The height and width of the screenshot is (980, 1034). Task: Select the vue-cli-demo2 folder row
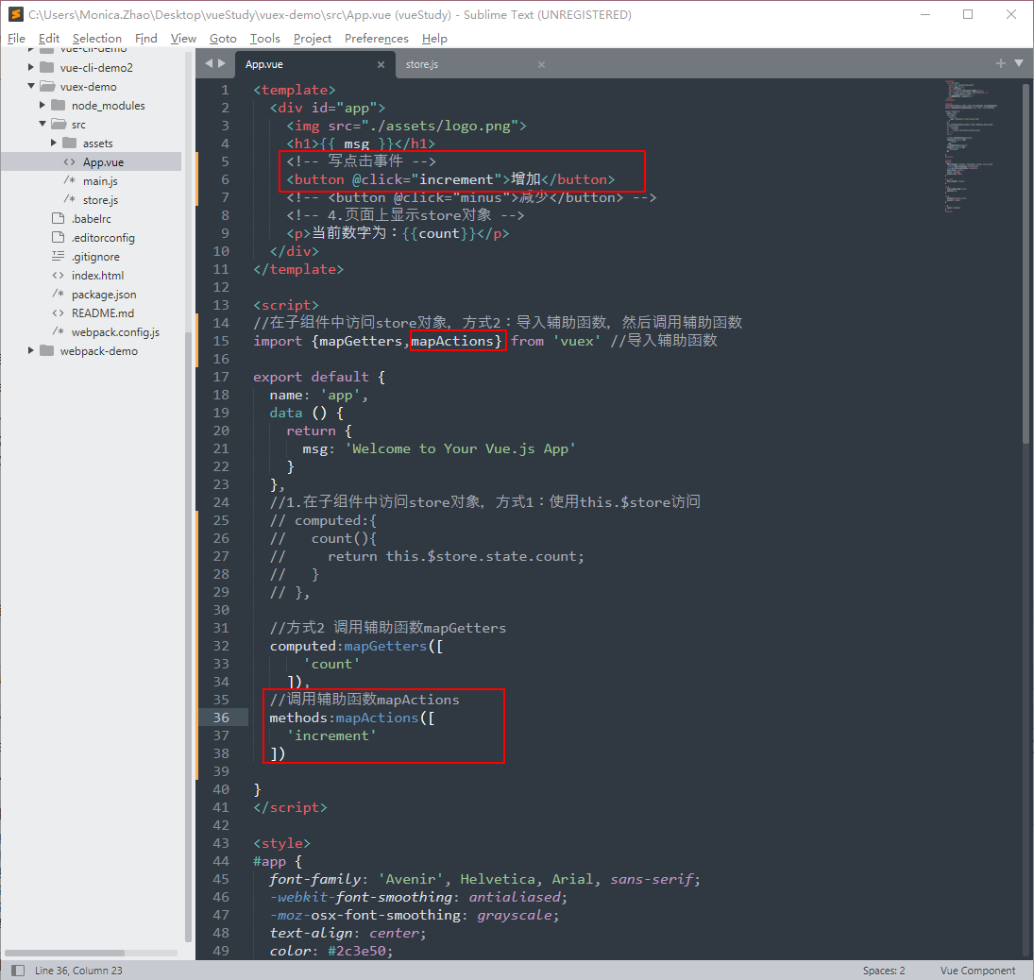pyautogui.click(x=91, y=67)
